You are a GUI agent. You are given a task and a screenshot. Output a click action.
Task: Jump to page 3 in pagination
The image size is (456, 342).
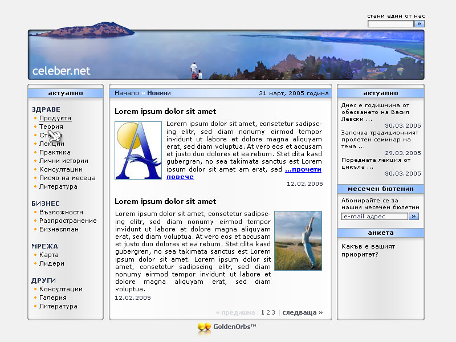pos(274,312)
